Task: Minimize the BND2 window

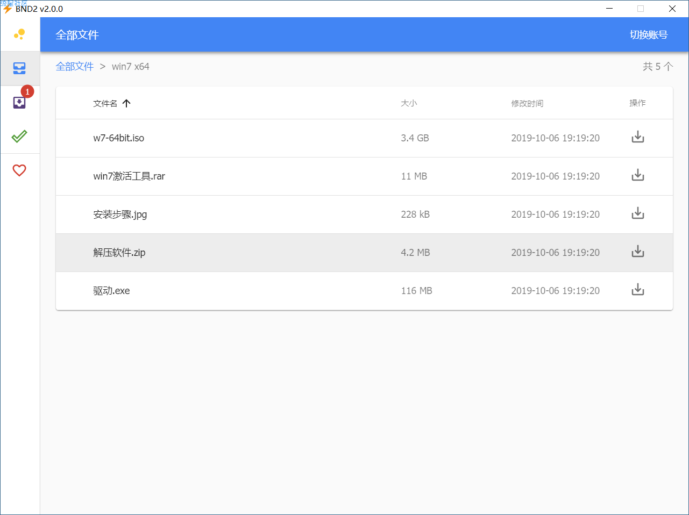Action: pos(609,9)
